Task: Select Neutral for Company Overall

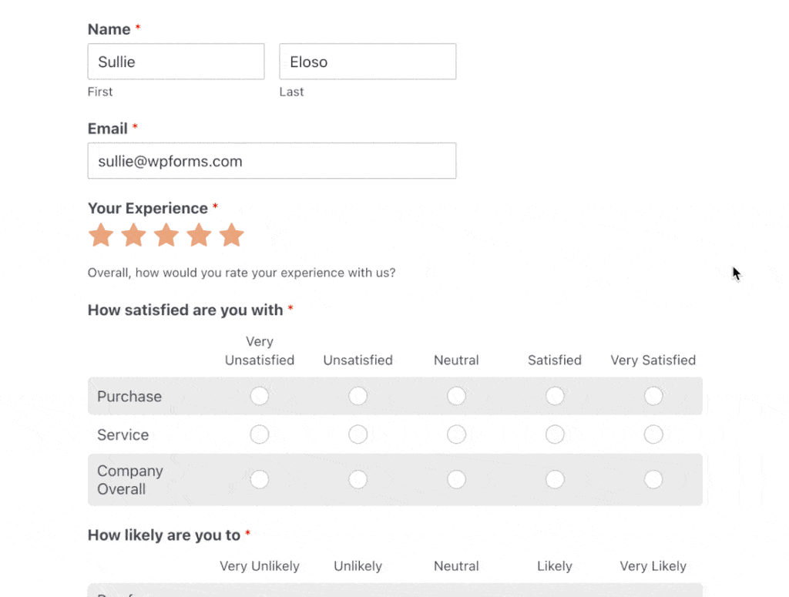Action: (x=456, y=479)
